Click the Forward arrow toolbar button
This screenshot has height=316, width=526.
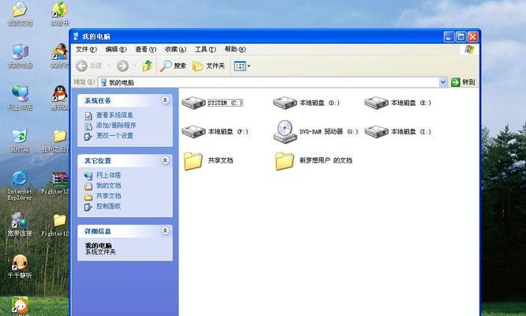123,66
